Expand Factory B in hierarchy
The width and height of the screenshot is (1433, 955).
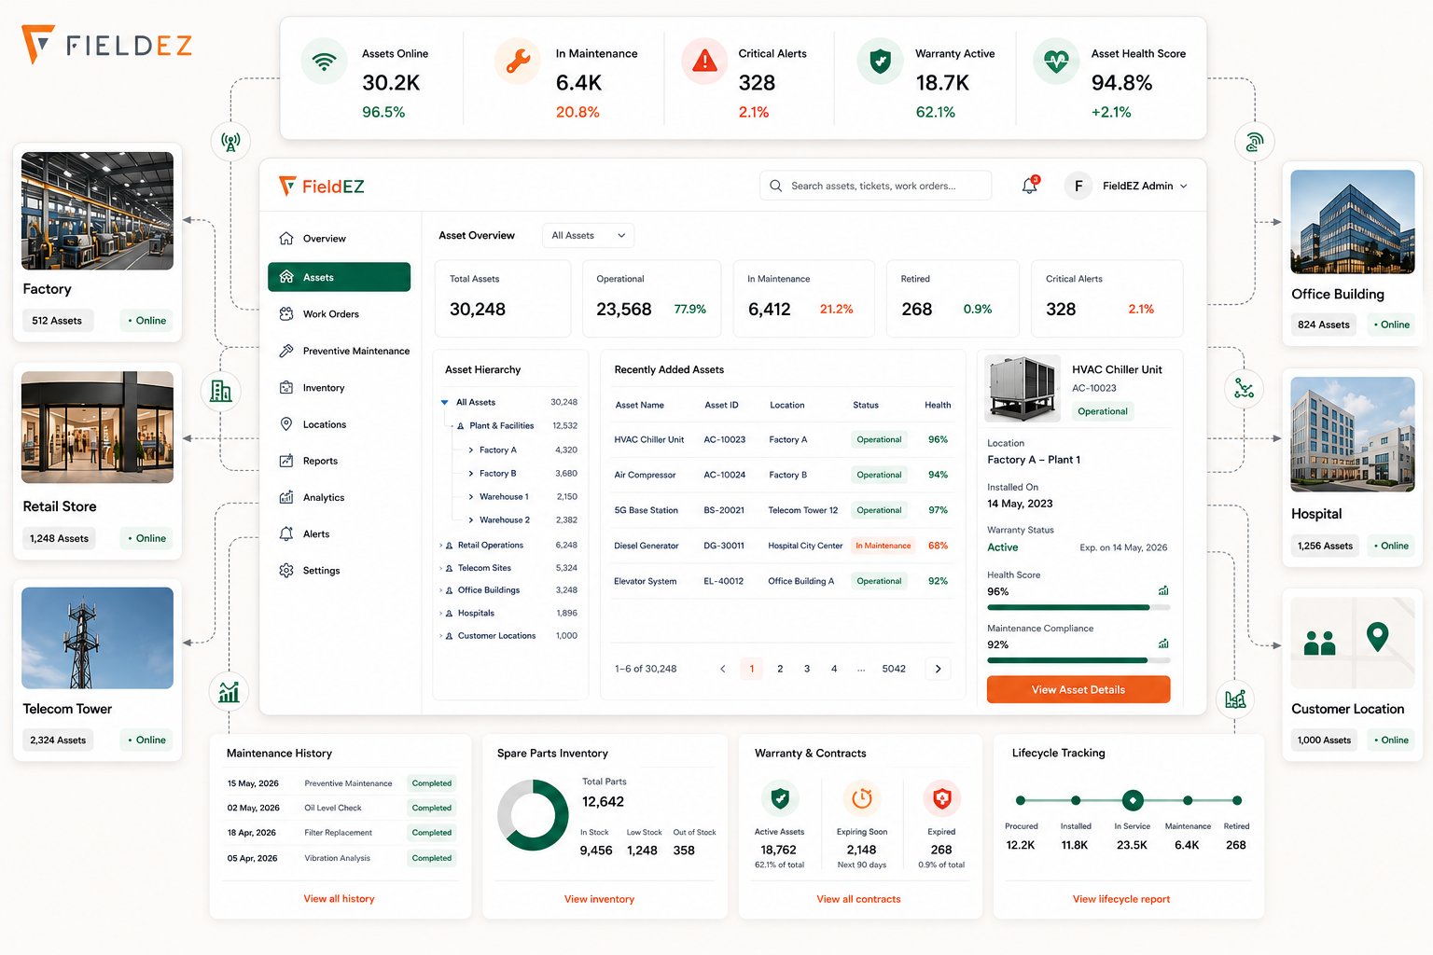click(x=470, y=474)
